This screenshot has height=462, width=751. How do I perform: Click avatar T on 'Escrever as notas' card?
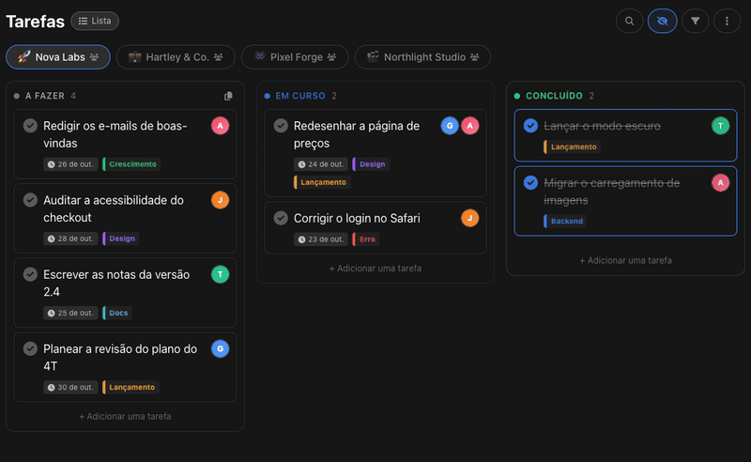(x=221, y=274)
